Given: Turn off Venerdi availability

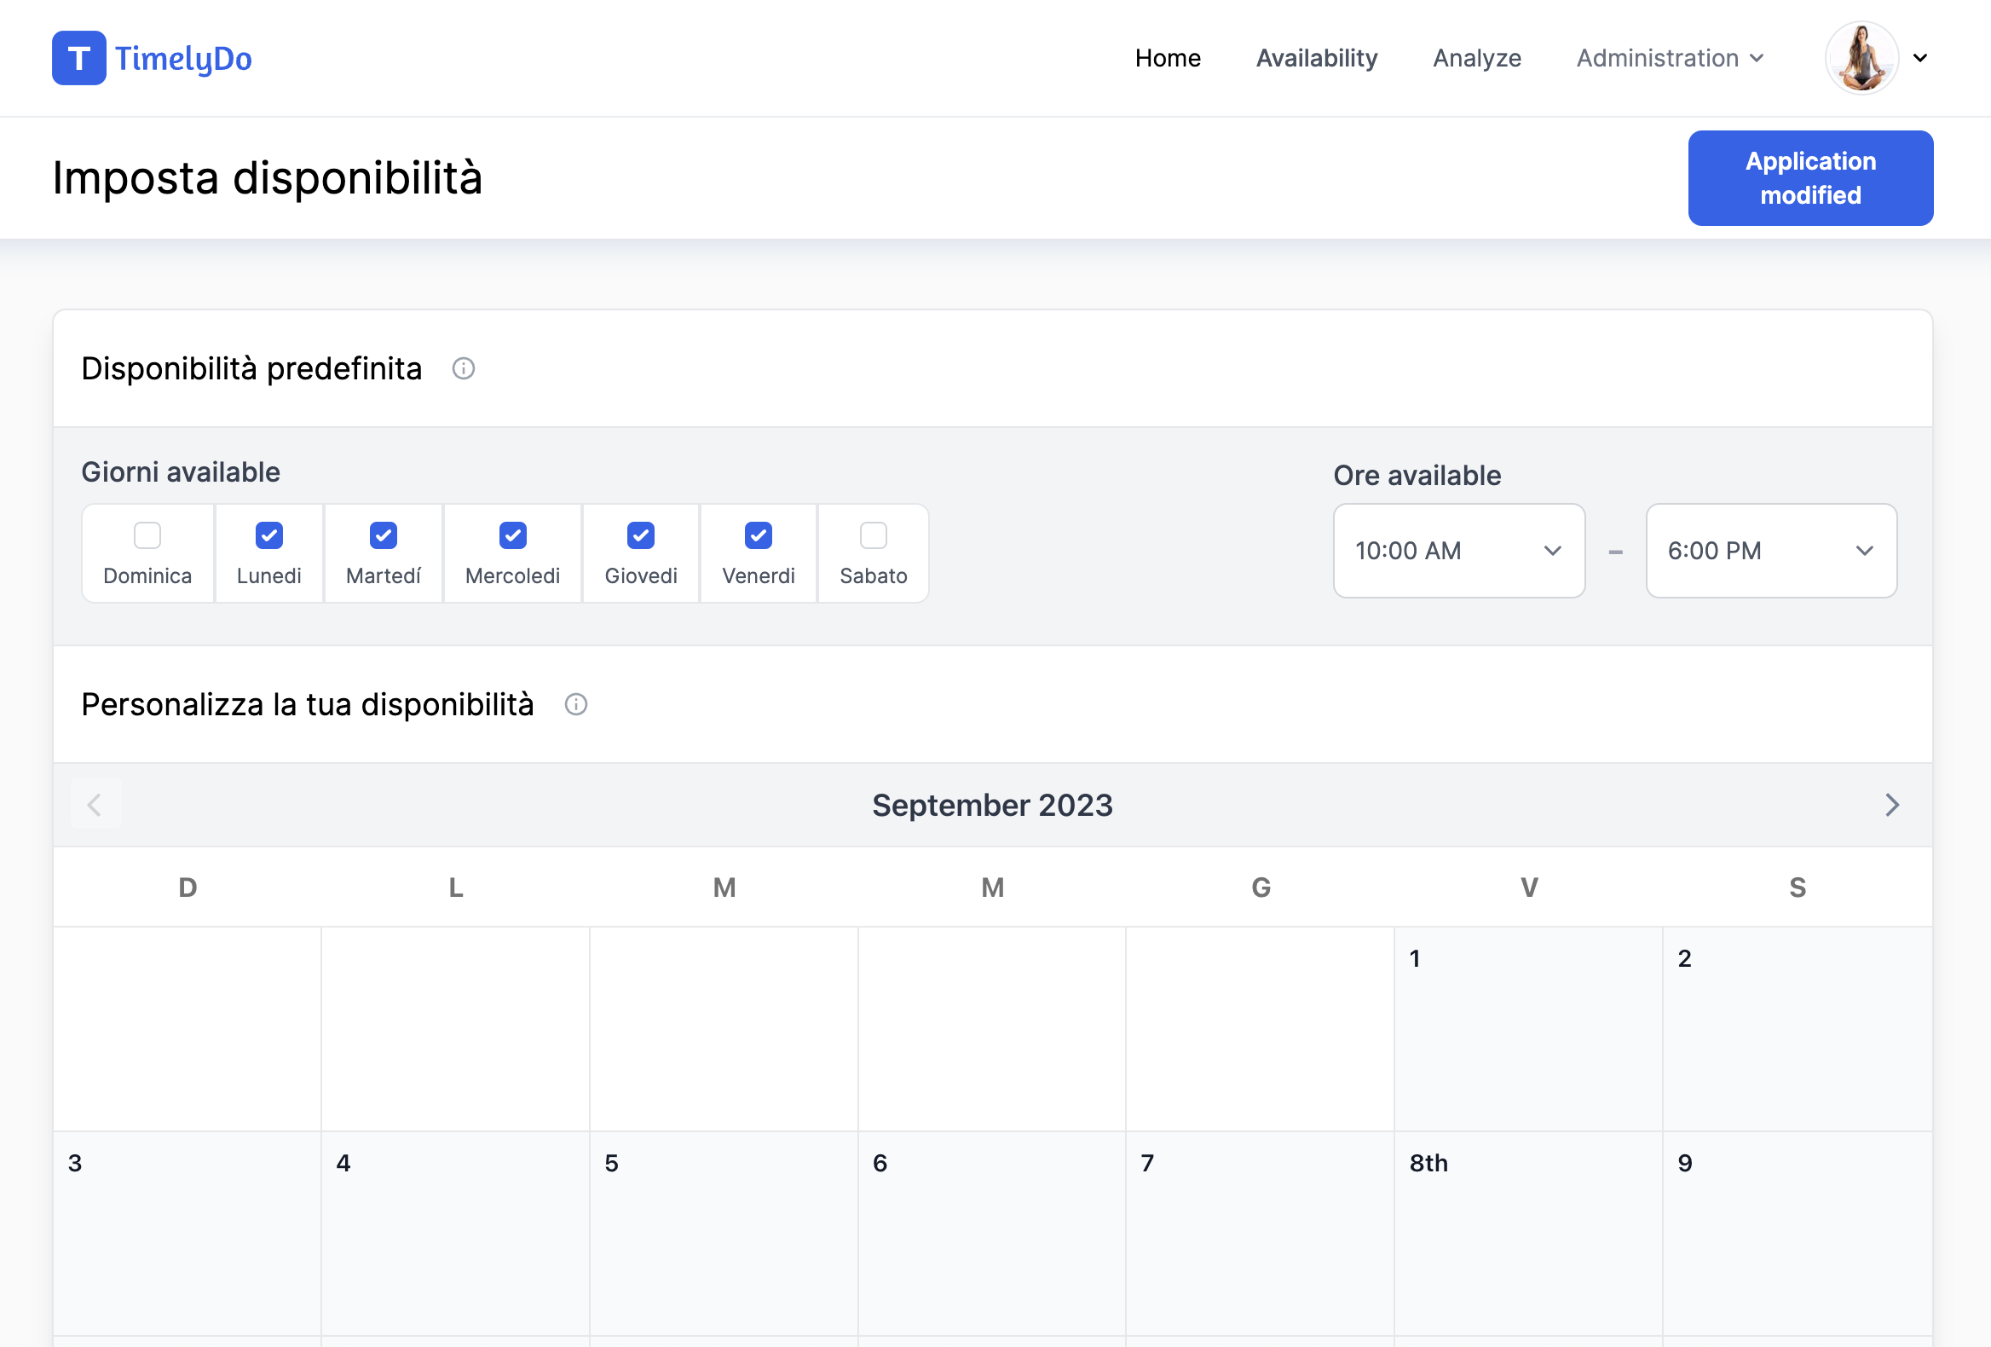Looking at the screenshot, I should click(x=759, y=535).
